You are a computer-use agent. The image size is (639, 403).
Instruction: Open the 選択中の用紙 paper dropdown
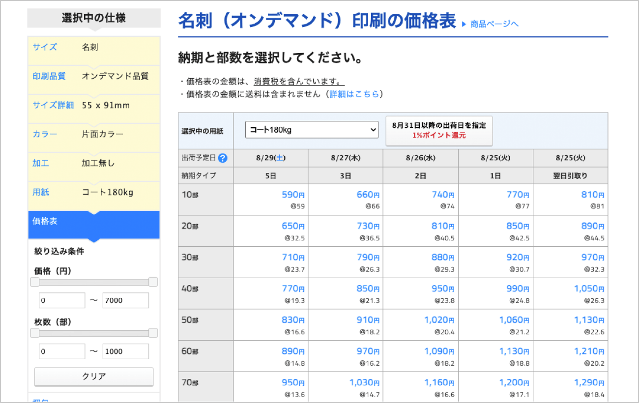click(312, 130)
